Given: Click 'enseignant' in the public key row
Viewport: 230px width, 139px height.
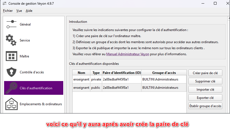Looking at the screenshot, I should click(x=81, y=88).
